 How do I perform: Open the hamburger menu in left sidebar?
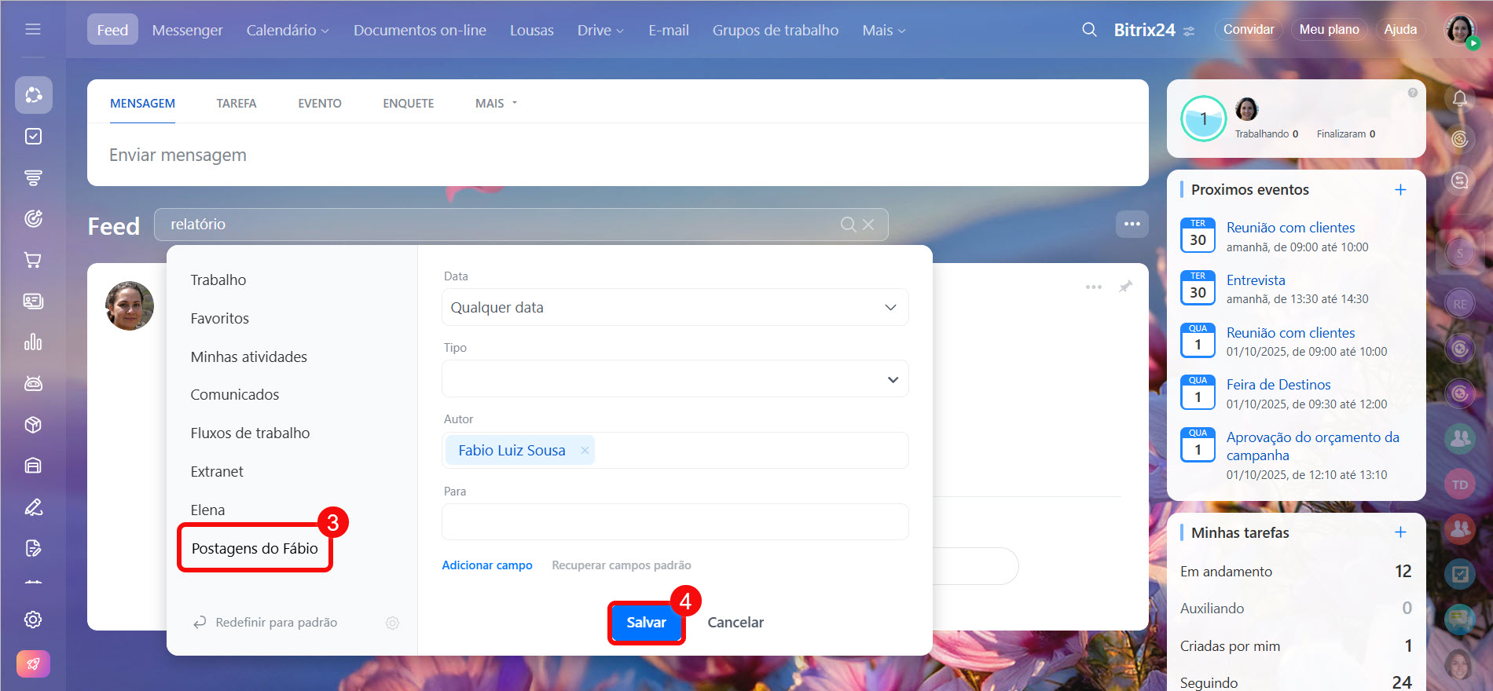pos(33,29)
